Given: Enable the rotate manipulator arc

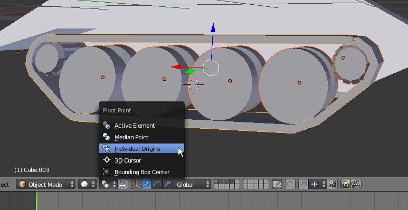Looking at the screenshot, I should (x=157, y=185).
